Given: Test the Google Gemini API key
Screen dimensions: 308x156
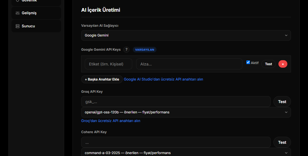Looking at the screenshot, I should 268,64.
